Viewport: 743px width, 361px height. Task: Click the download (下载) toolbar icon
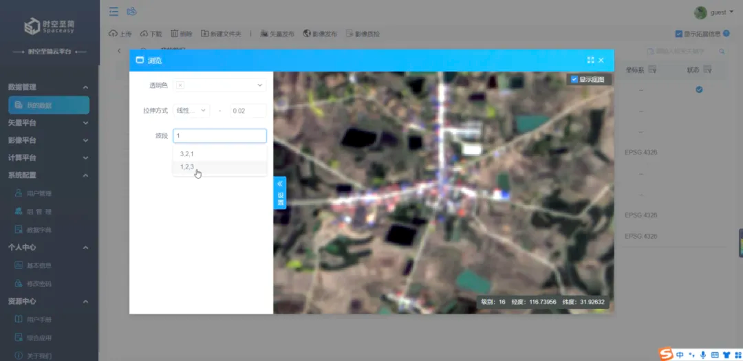click(x=144, y=34)
